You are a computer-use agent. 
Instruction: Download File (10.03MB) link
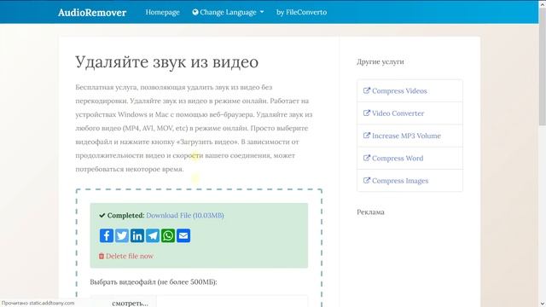185,216
